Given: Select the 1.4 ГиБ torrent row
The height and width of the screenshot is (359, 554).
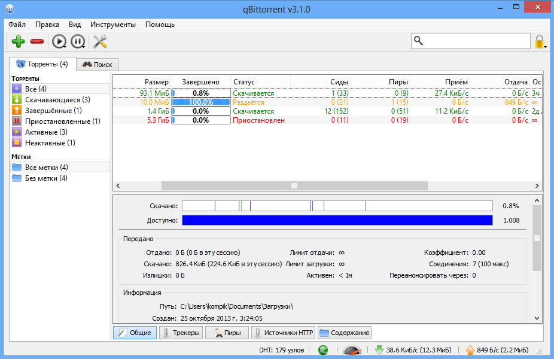Looking at the screenshot, I should [x=327, y=111].
